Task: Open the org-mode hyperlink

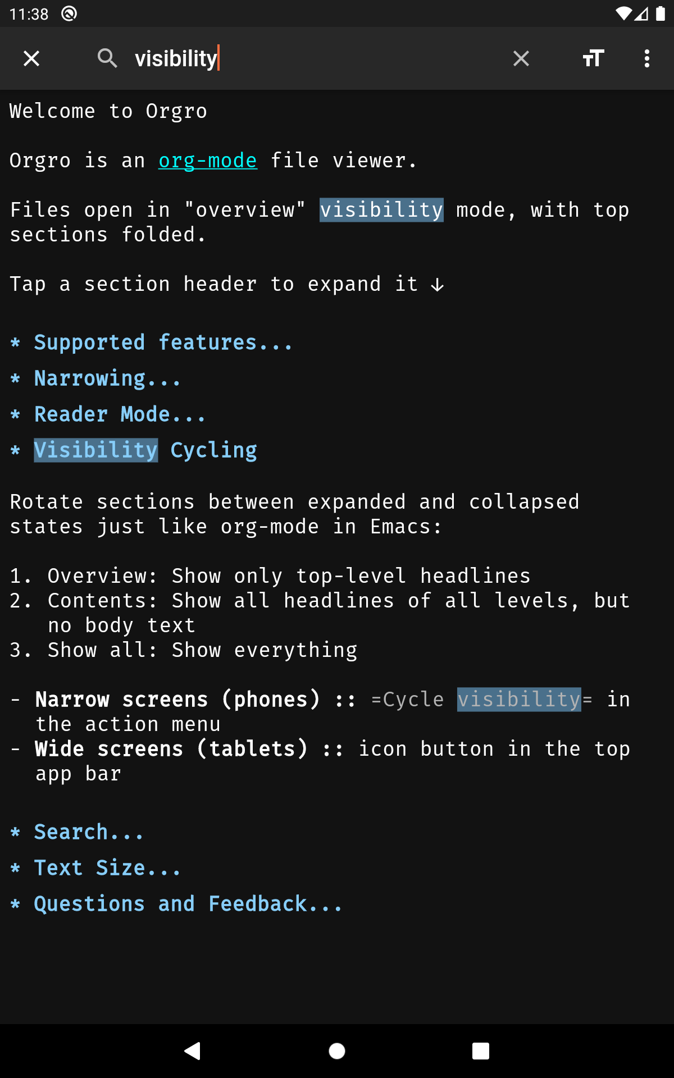Action: pos(208,161)
